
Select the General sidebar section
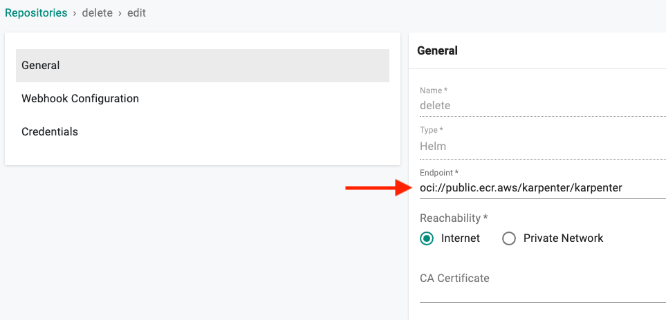pyautogui.click(x=203, y=66)
